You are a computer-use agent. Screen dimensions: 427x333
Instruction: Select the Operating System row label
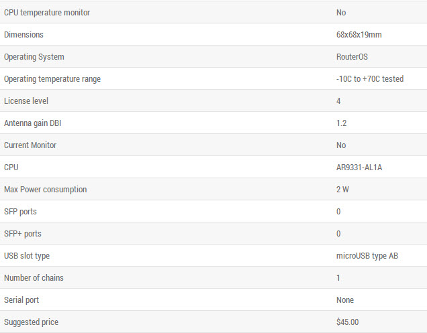(34, 57)
